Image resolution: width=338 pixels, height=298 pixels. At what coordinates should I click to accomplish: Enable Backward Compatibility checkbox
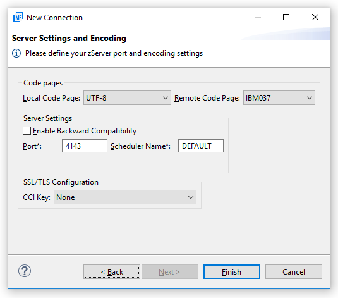tap(27, 131)
